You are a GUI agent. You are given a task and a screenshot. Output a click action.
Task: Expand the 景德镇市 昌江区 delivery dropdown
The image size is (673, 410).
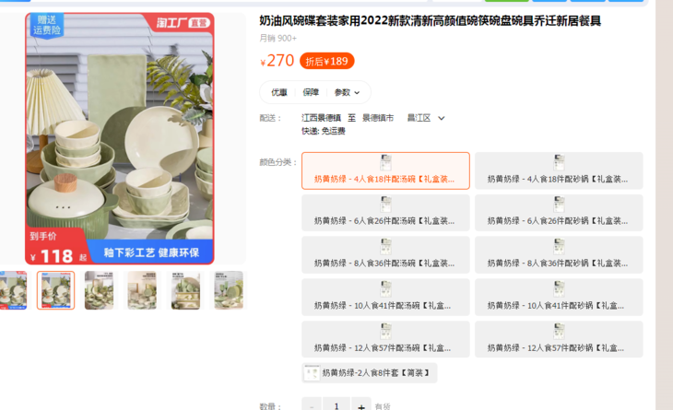point(404,118)
